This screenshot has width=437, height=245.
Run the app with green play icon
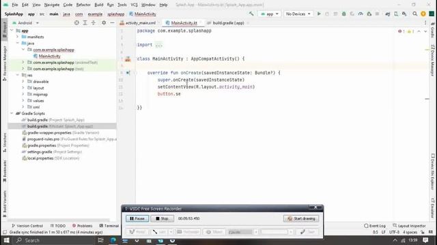[x=319, y=14]
